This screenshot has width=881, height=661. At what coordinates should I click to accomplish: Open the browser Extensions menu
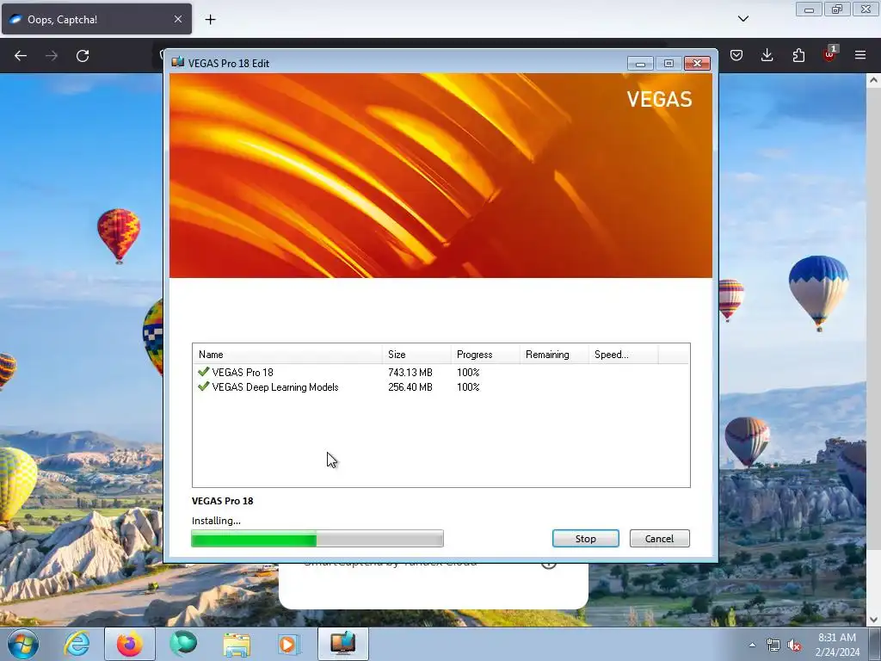[798, 55]
